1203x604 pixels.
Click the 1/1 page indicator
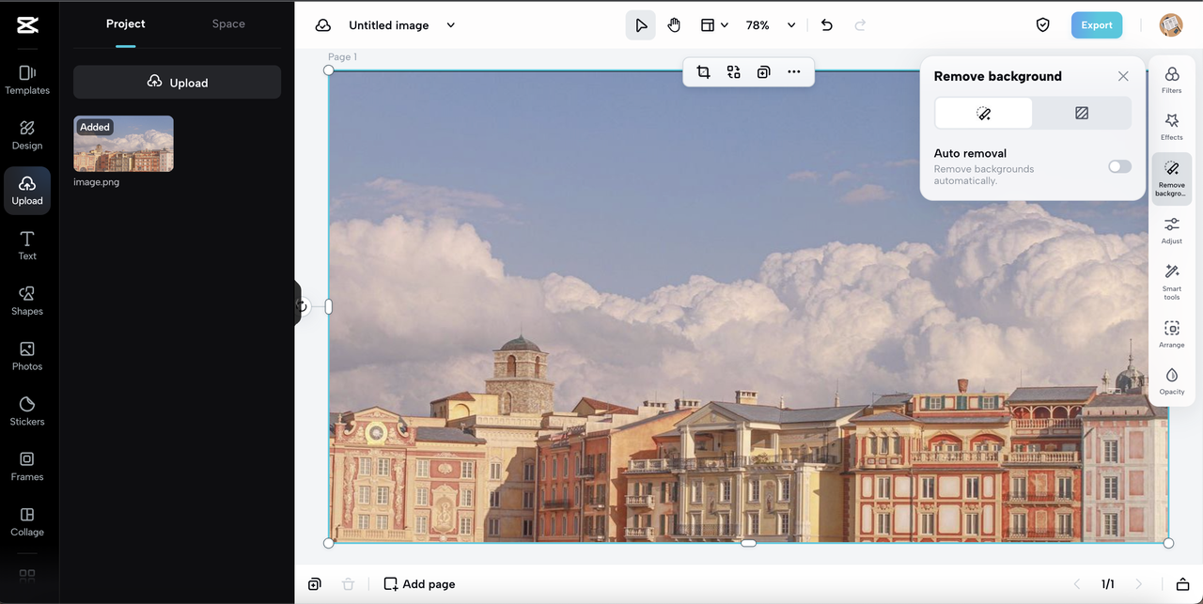(1108, 584)
